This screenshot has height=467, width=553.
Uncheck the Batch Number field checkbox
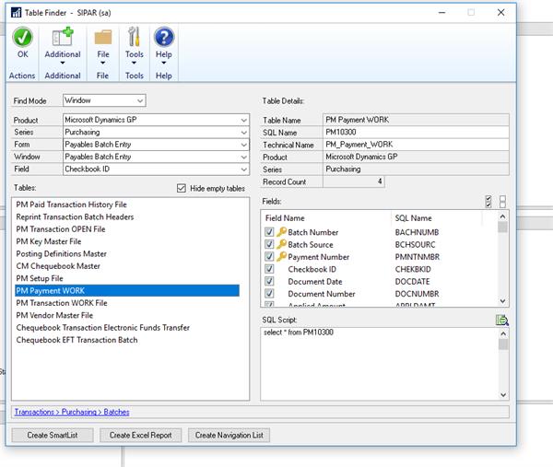click(269, 233)
